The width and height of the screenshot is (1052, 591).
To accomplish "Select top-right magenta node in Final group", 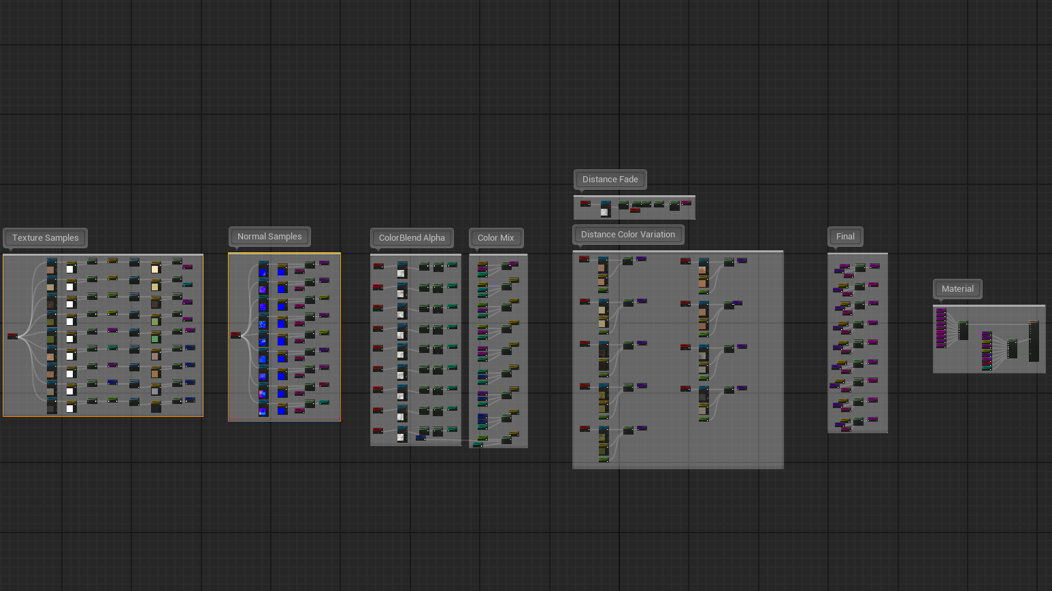I will 874,266.
